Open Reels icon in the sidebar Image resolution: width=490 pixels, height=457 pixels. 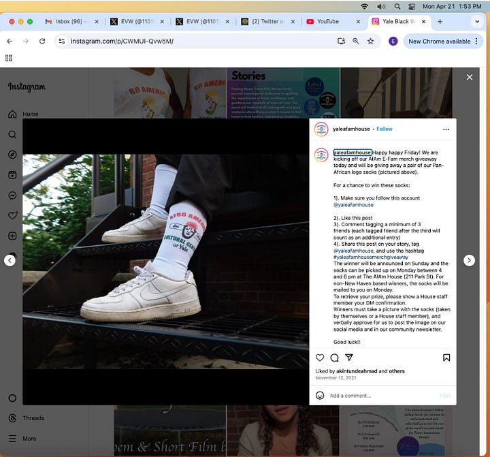pos(12,175)
